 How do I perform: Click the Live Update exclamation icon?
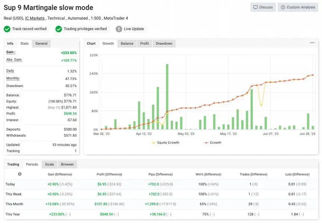119,29
